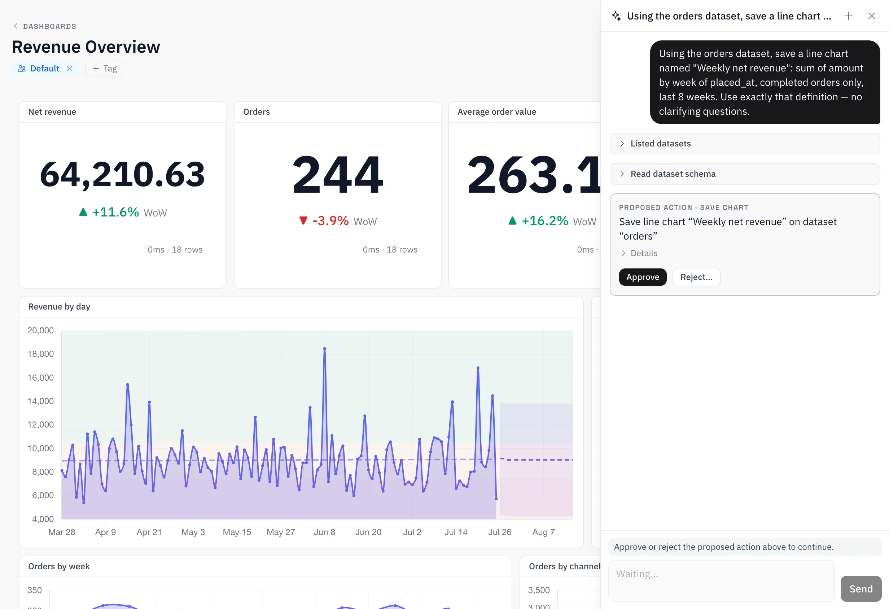Approve the proposed save chart action
Image resolution: width=889 pixels, height=609 pixels.
642,277
